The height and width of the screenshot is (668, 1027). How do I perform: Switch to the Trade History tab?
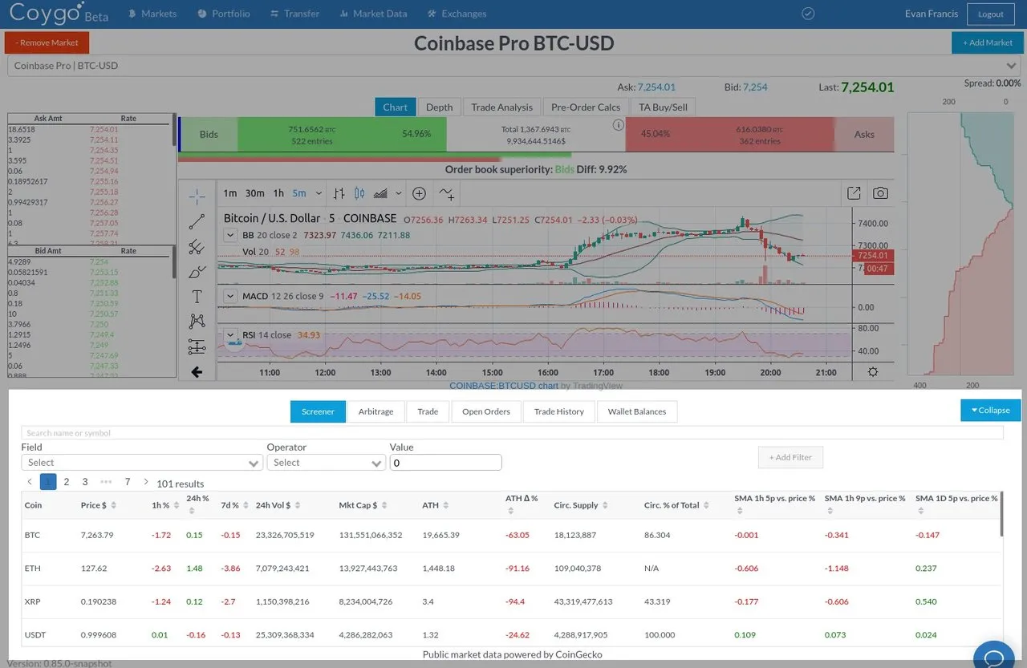coord(559,411)
